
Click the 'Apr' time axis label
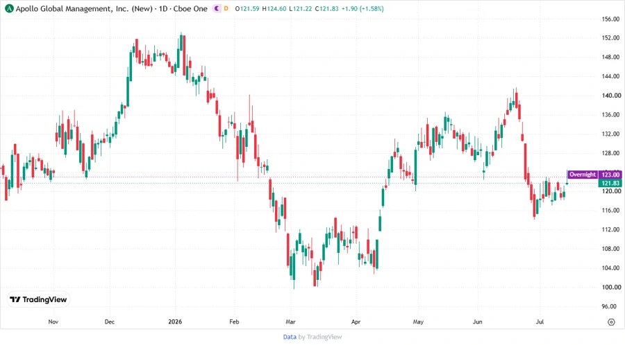356,322
